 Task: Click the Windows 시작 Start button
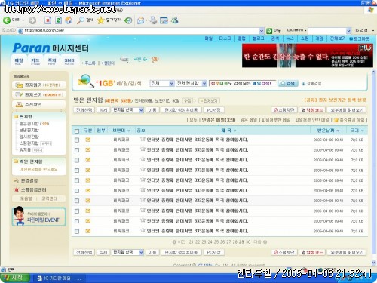[14, 278]
